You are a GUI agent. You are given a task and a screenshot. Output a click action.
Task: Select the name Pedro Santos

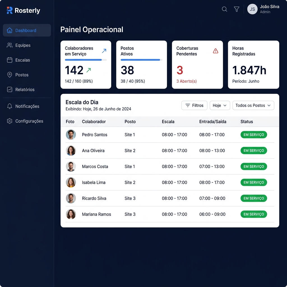pos(94,135)
